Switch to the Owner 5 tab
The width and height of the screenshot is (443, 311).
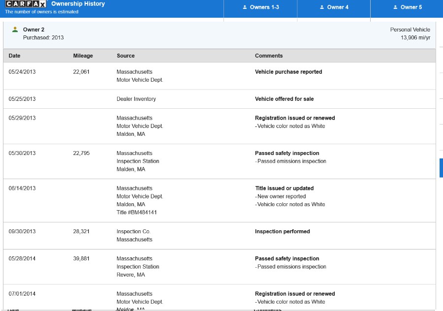pyautogui.click(x=407, y=7)
